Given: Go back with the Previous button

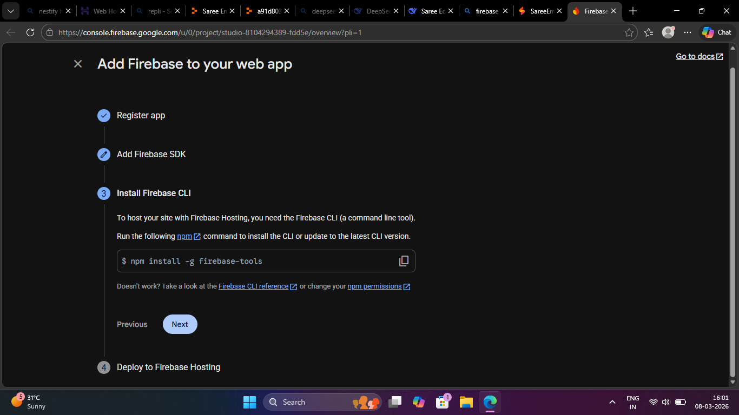Looking at the screenshot, I should click(132, 324).
